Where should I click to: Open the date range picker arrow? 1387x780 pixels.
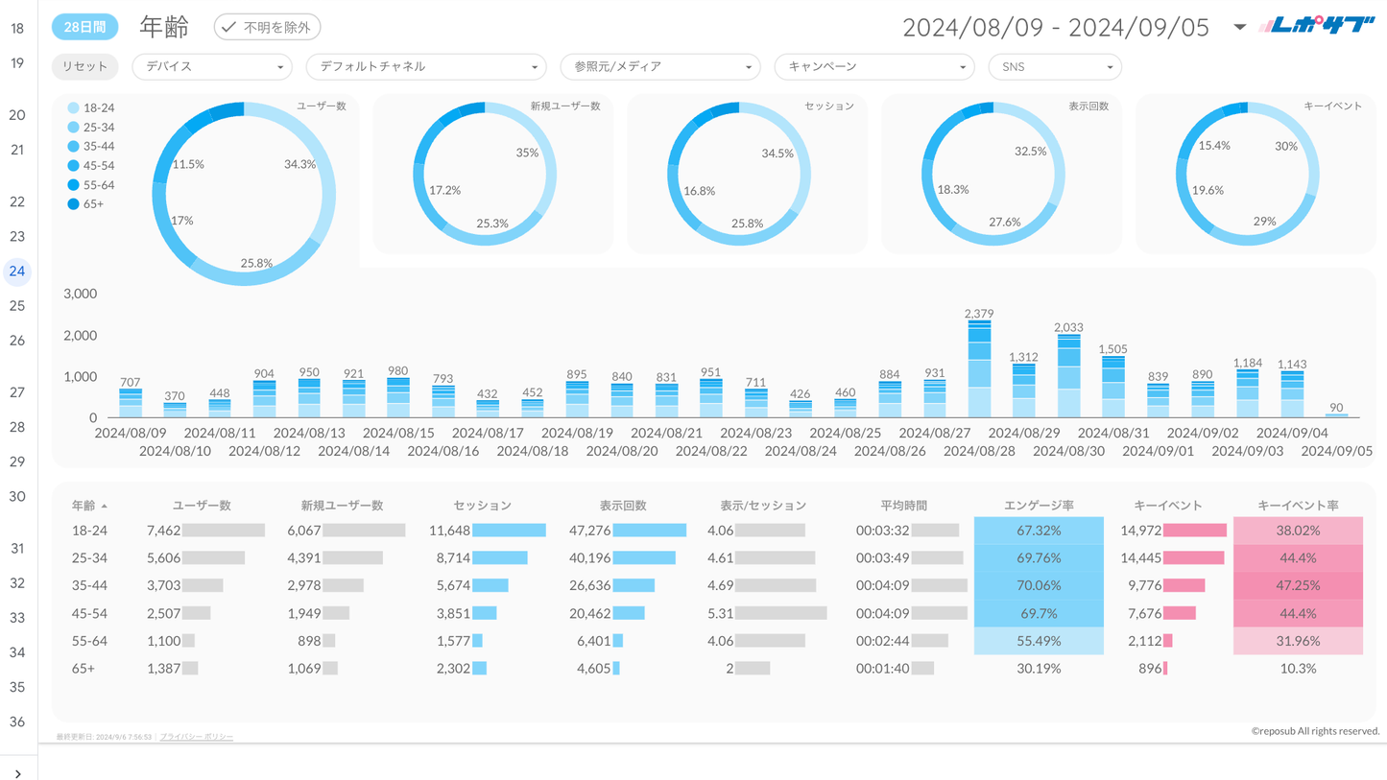pyautogui.click(x=1239, y=27)
